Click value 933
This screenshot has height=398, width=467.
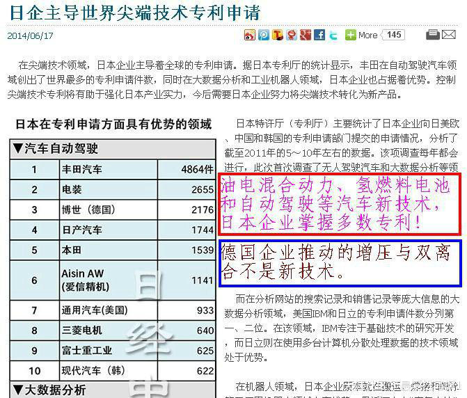(205, 310)
